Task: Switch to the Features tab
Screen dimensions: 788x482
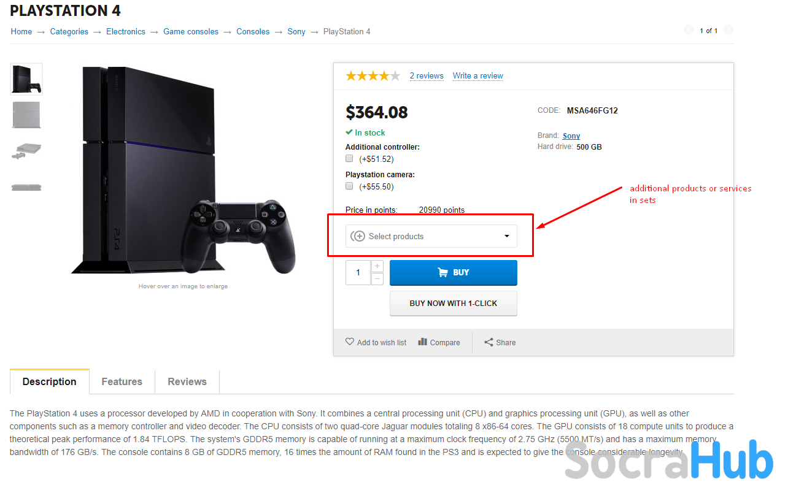Action: click(x=122, y=381)
